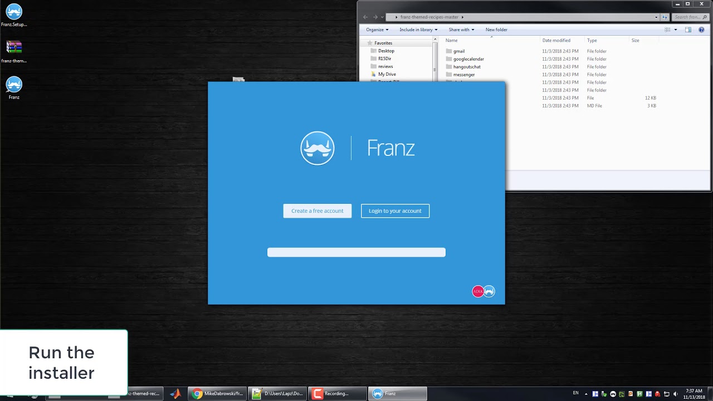The width and height of the screenshot is (713, 401).
Task: Click the Franz taskbar button
Action: 398,394
